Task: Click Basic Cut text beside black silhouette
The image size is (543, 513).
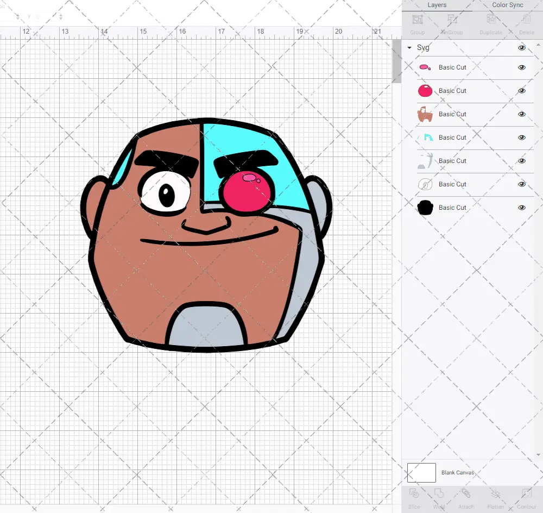Action: tap(452, 208)
